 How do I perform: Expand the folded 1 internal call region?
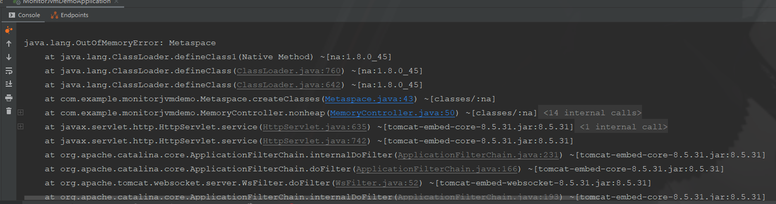[621, 127]
